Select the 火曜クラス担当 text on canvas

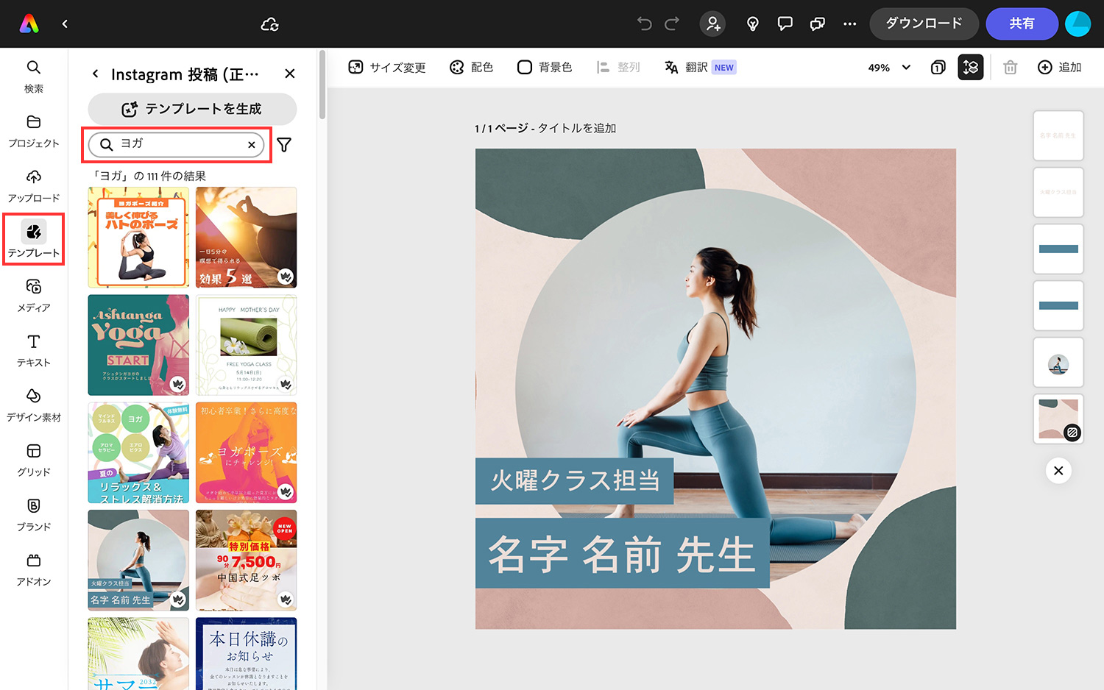pyautogui.click(x=575, y=481)
